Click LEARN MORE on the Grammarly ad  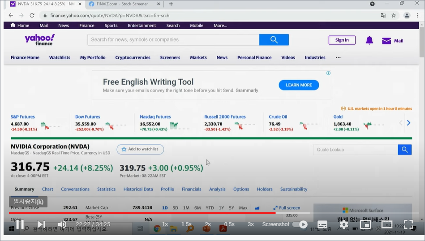299,85
